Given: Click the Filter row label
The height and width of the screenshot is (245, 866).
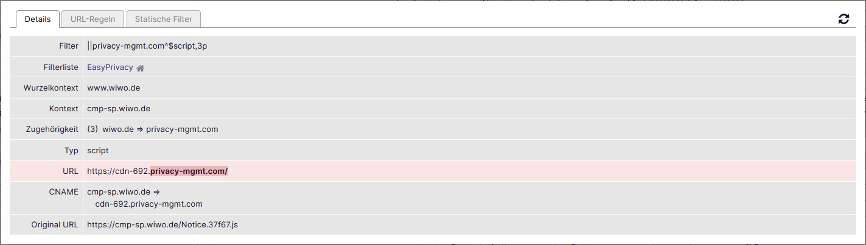Looking at the screenshot, I should tap(69, 46).
